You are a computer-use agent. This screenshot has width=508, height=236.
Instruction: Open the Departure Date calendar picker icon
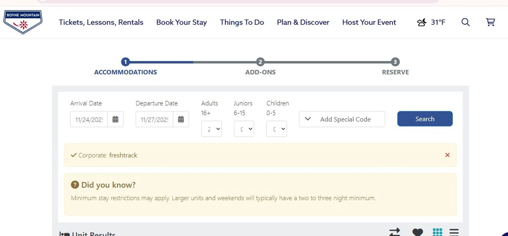pos(181,119)
